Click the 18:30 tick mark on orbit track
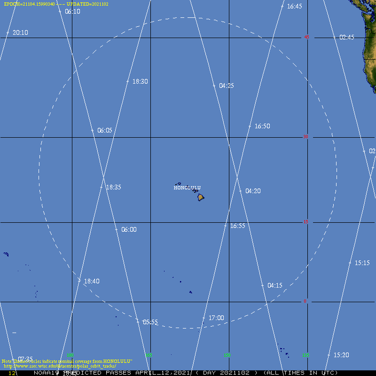This screenshot has width=376, height=376. [x=128, y=82]
